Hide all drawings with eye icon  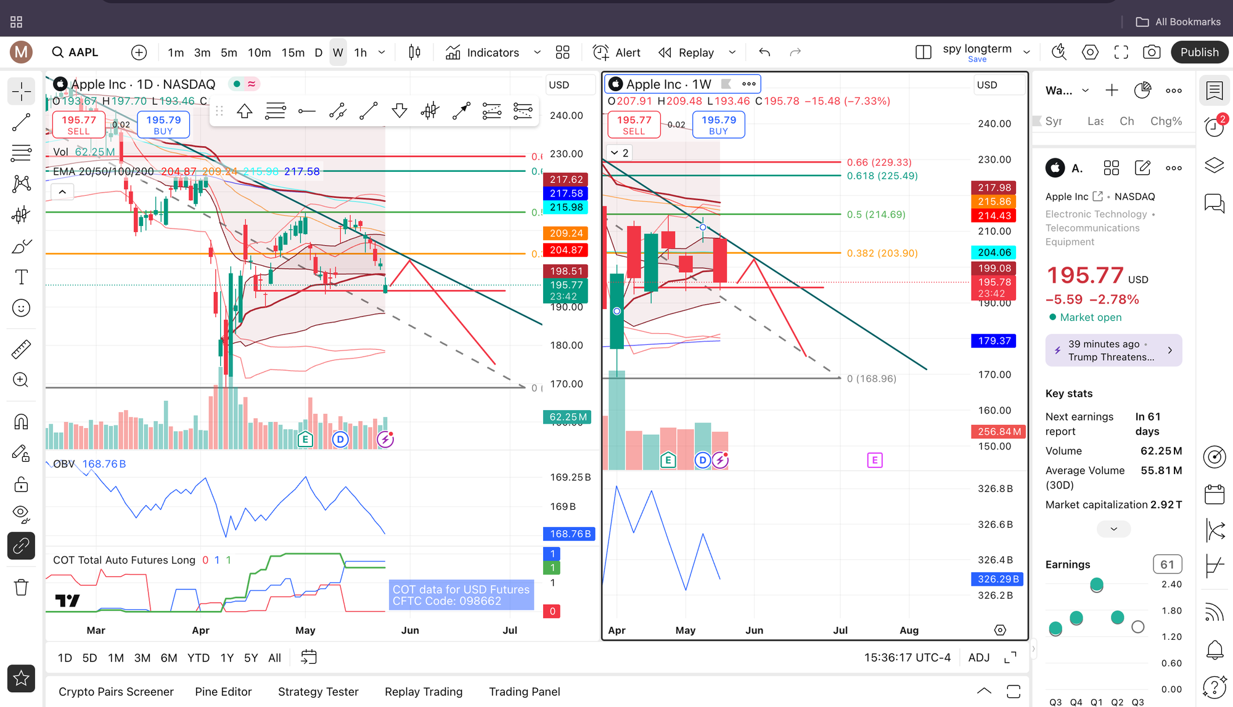pyautogui.click(x=21, y=513)
